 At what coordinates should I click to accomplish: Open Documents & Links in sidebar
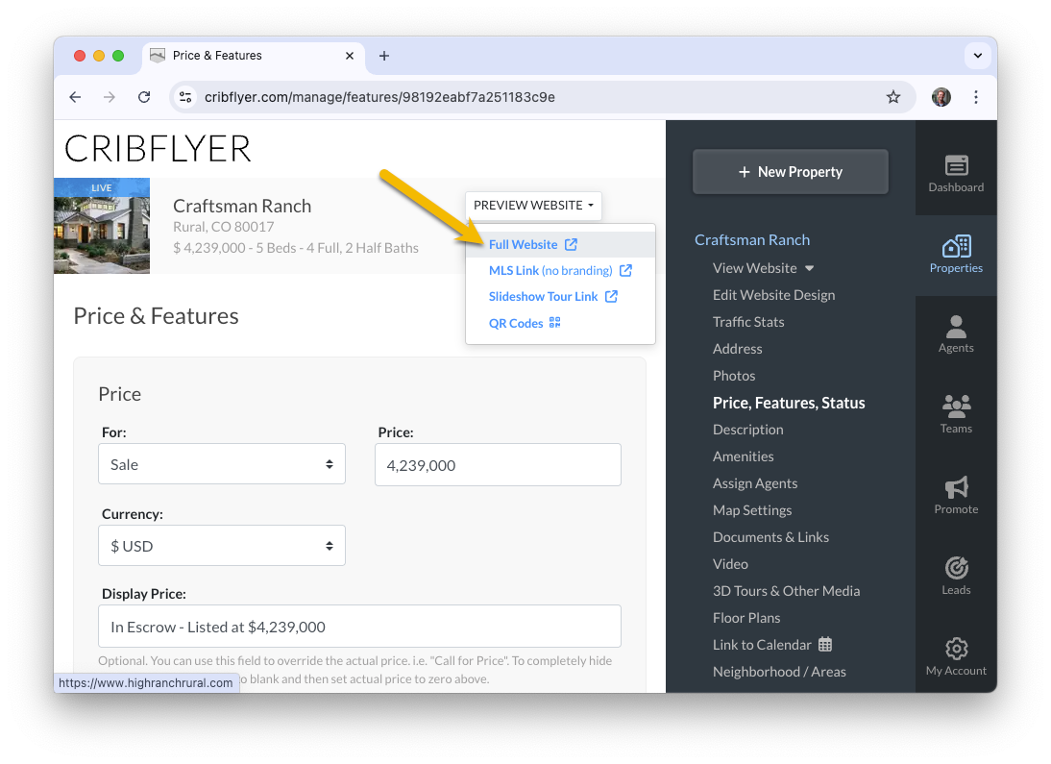coord(770,537)
